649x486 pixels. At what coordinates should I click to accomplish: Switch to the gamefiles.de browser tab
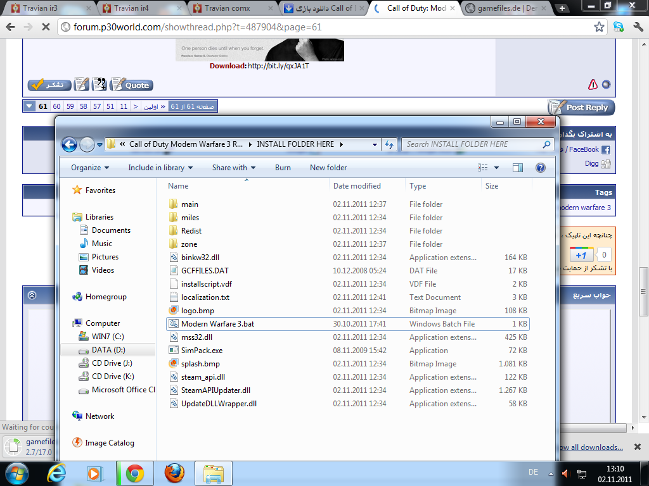pyautogui.click(x=505, y=8)
